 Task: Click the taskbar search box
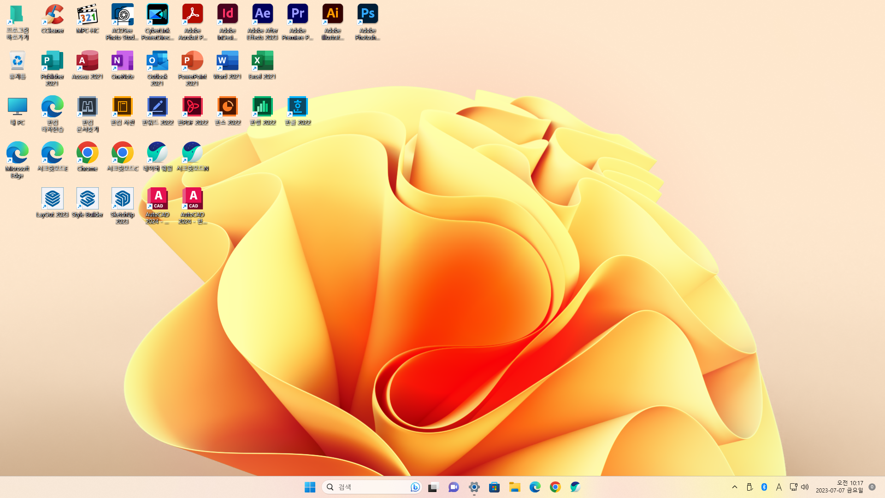(x=369, y=487)
